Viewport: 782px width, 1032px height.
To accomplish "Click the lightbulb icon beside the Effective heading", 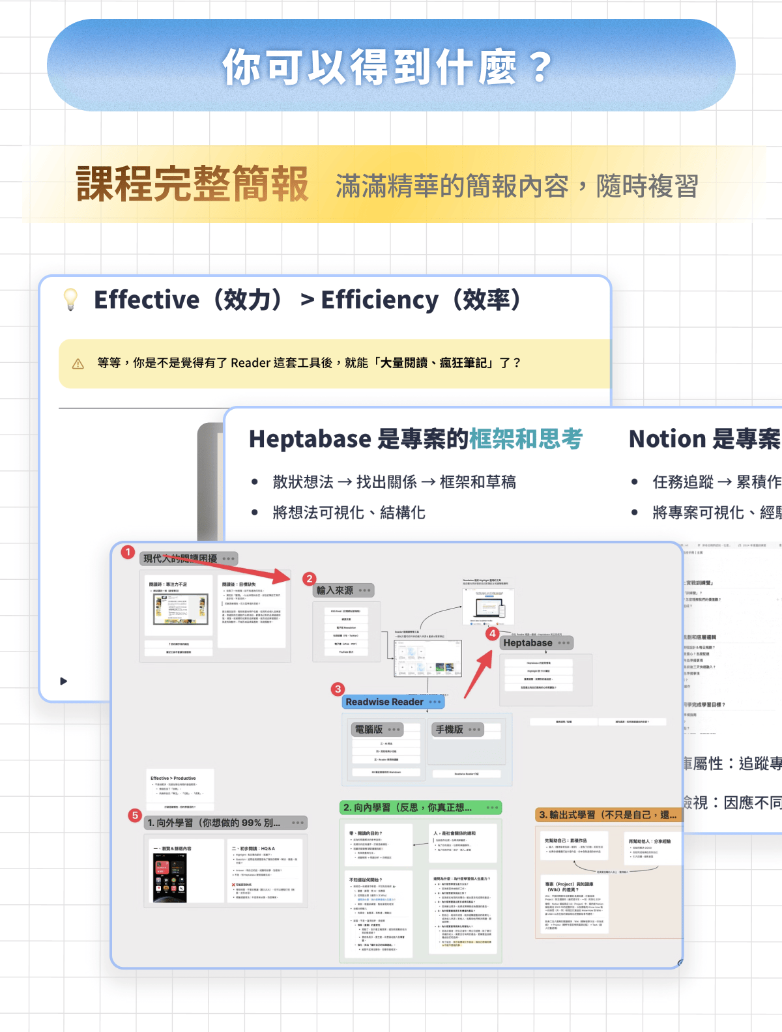I will tap(70, 299).
